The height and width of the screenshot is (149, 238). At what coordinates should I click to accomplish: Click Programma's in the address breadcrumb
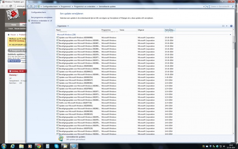pyautogui.click(x=66, y=6)
